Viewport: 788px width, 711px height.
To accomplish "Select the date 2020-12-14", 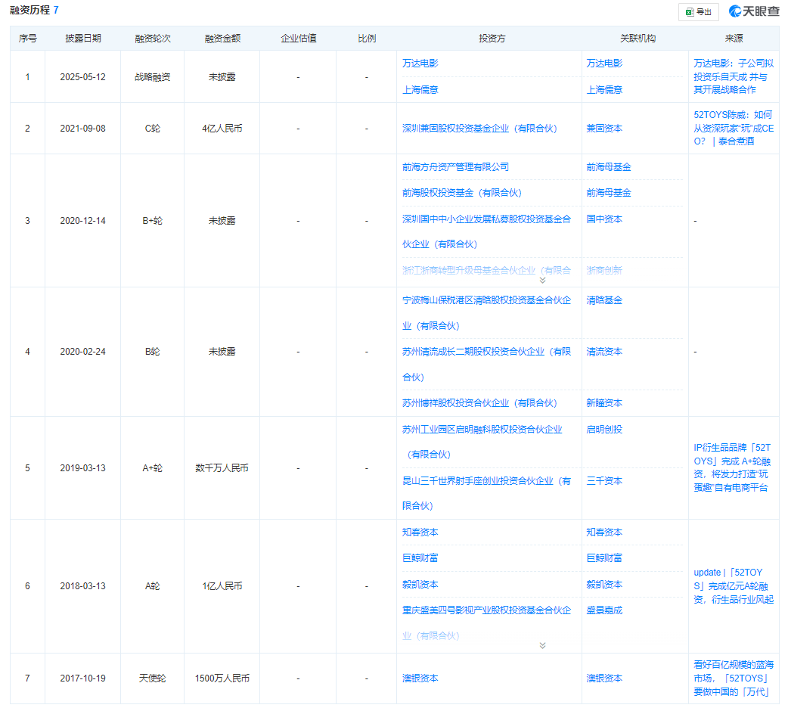I will pyautogui.click(x=83, y=221).
